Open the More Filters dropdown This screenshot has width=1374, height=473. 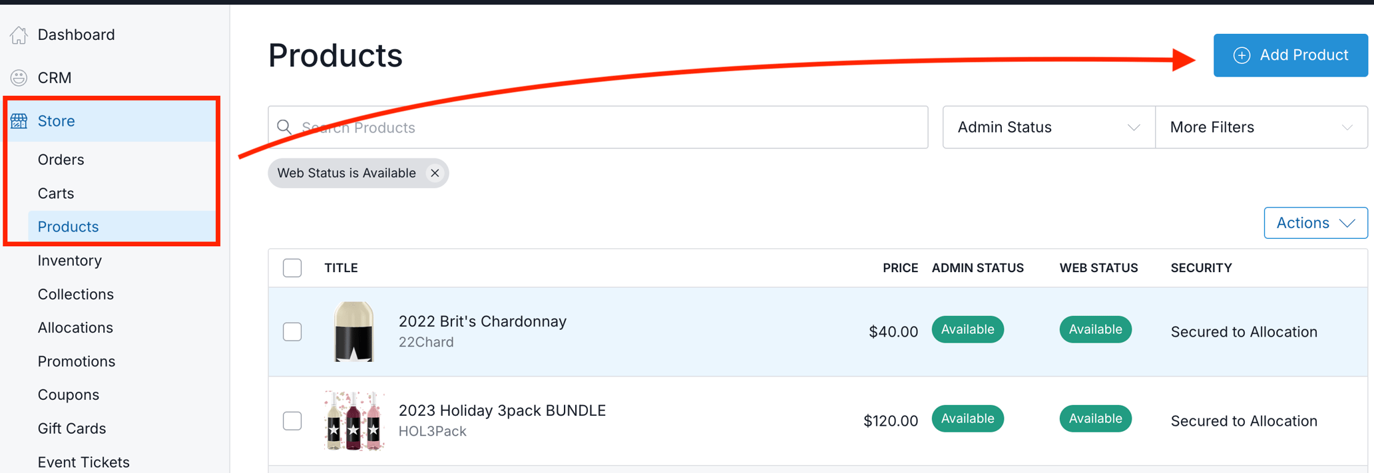tap(1261, 127)
